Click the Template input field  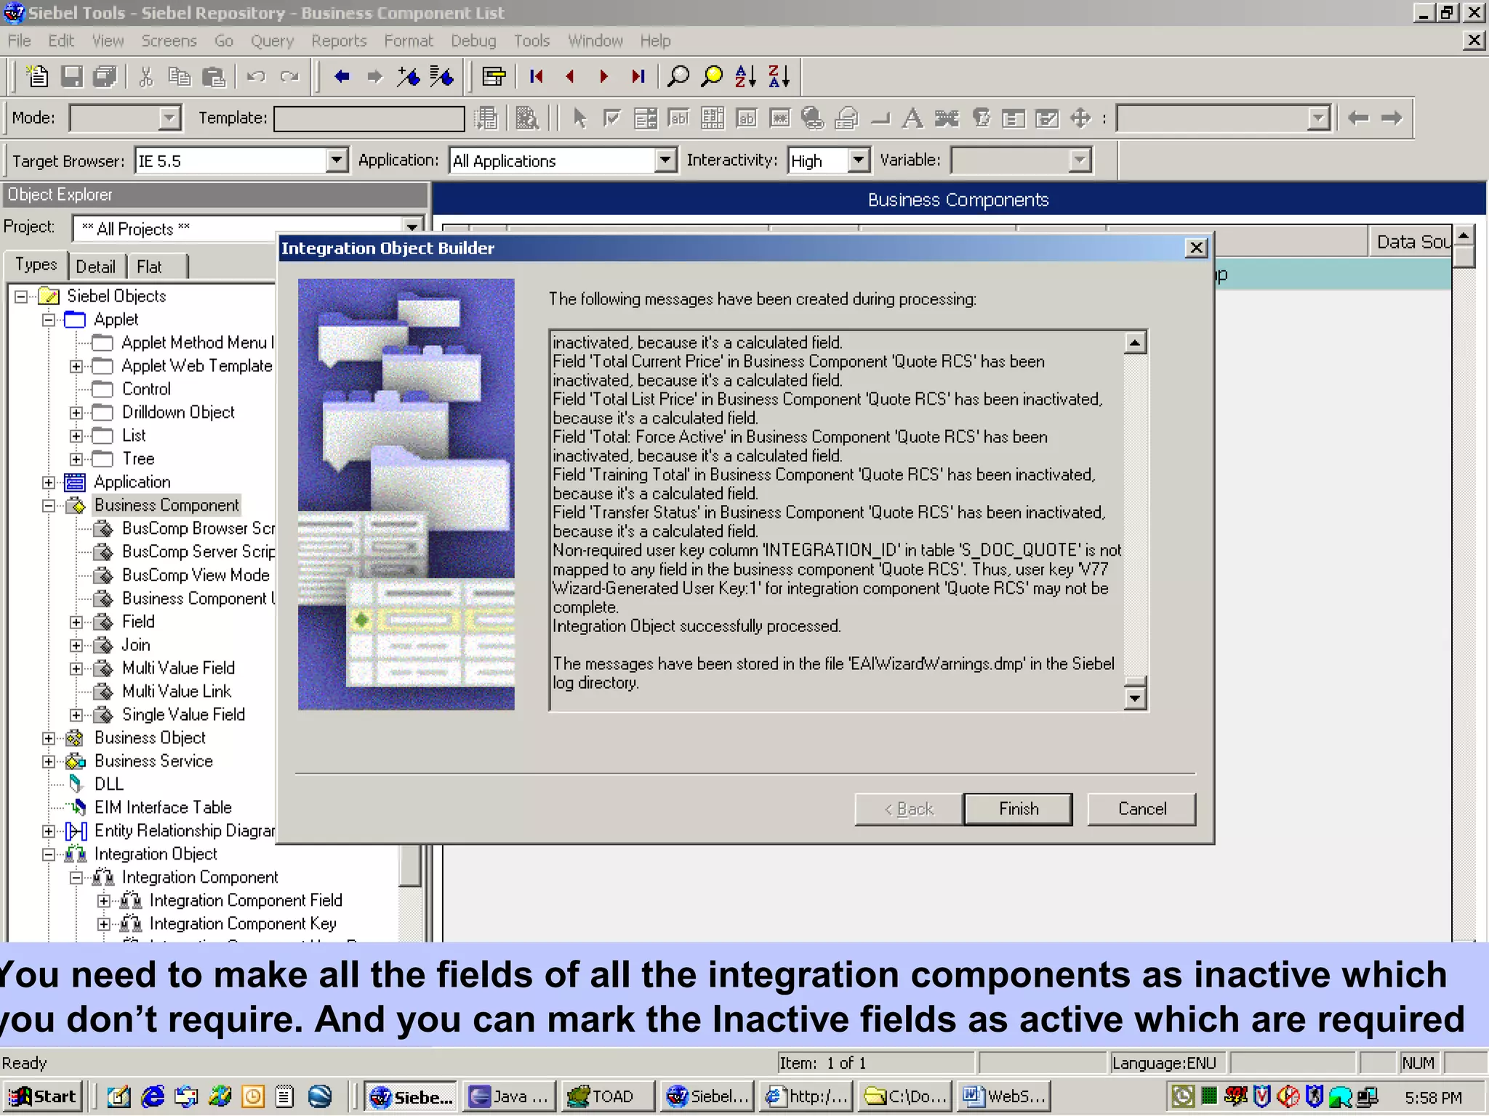click(x=369, y=118)
